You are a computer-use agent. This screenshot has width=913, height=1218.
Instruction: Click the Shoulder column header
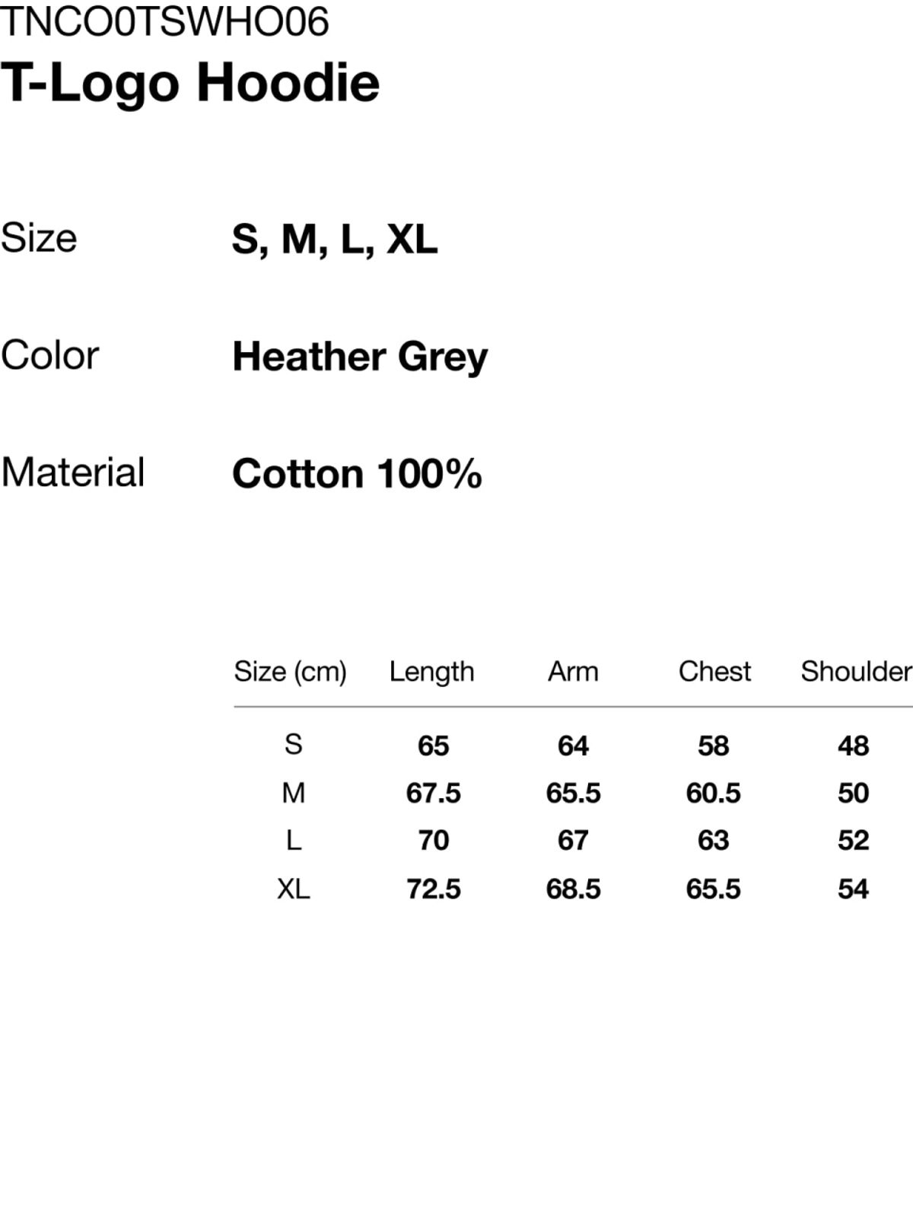(x=856, y=672)
